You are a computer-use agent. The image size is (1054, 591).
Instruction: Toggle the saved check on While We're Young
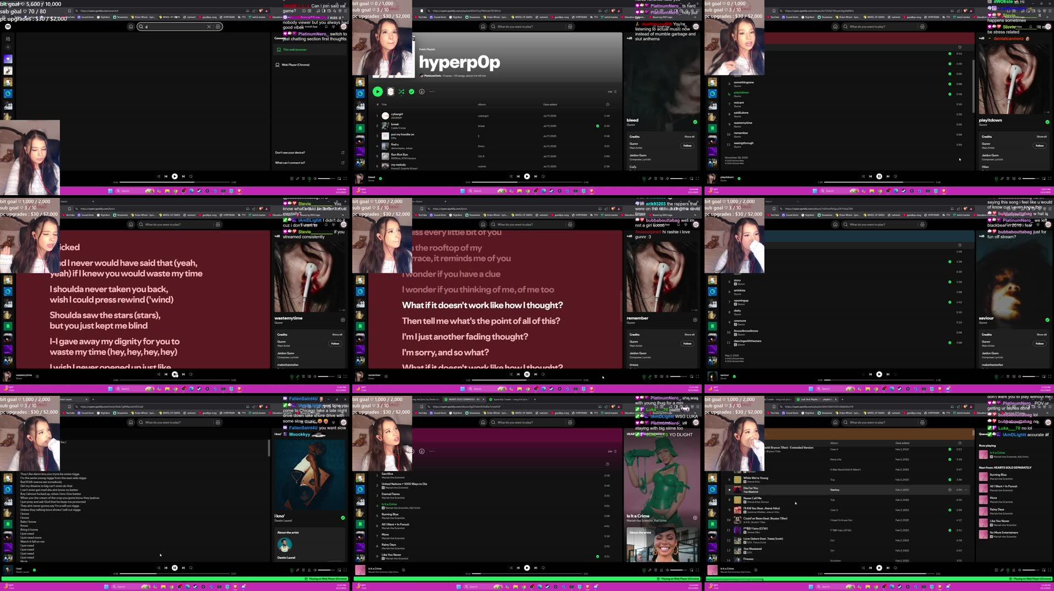(951, 480)
